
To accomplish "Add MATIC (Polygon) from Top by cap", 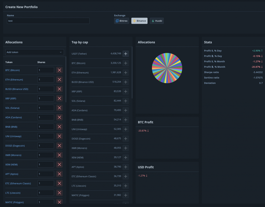I will pyautogui.click(x=126, y=195).
